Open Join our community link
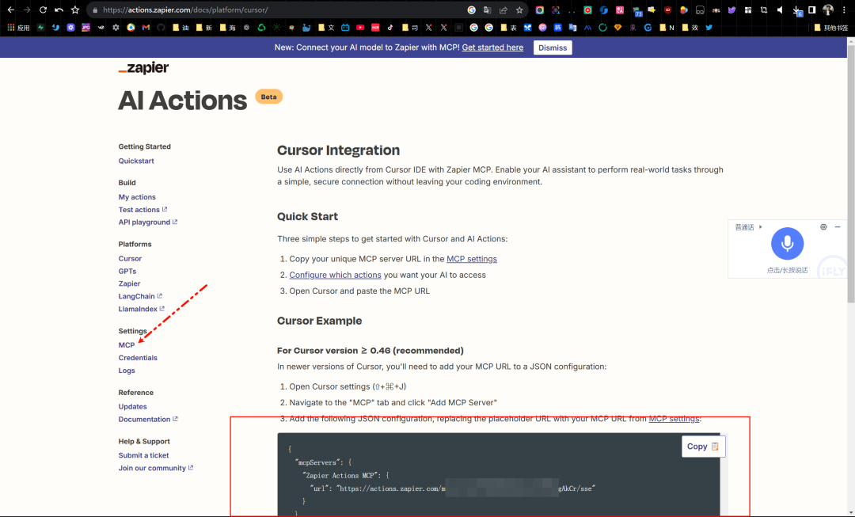Screen dimensions: 855x517 point(156,468)
